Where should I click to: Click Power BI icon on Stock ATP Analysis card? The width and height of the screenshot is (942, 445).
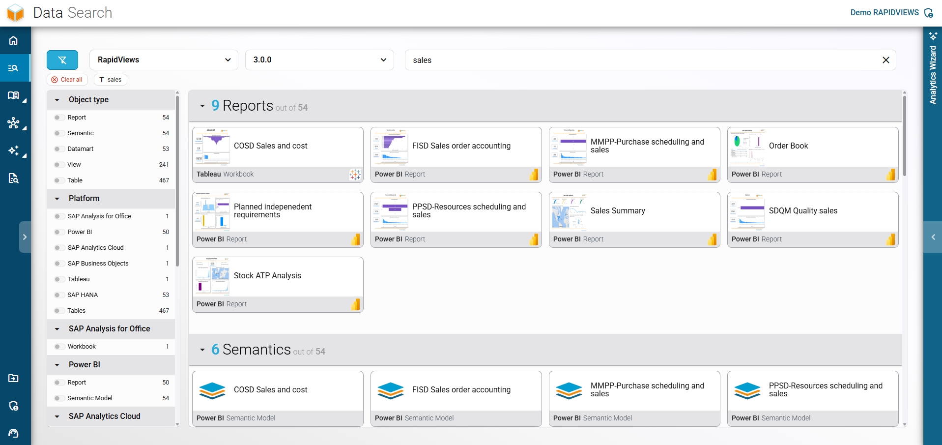355,304
